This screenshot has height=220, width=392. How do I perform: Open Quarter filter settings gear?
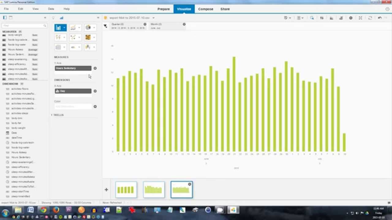coord(145,24)
